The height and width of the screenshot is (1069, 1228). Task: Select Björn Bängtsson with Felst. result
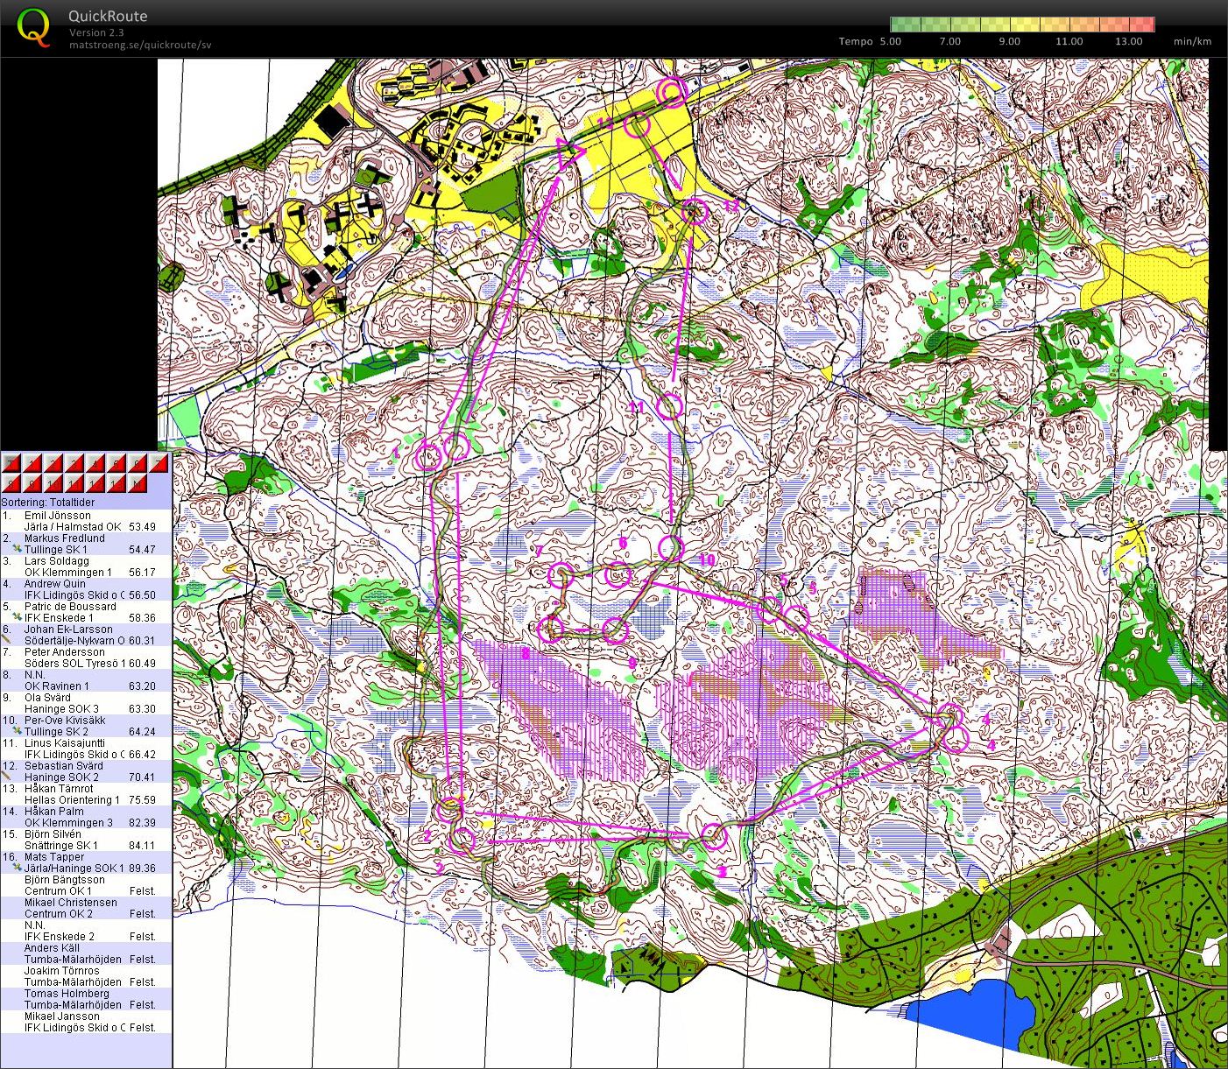pyautogui.click(x=65, y=880)
